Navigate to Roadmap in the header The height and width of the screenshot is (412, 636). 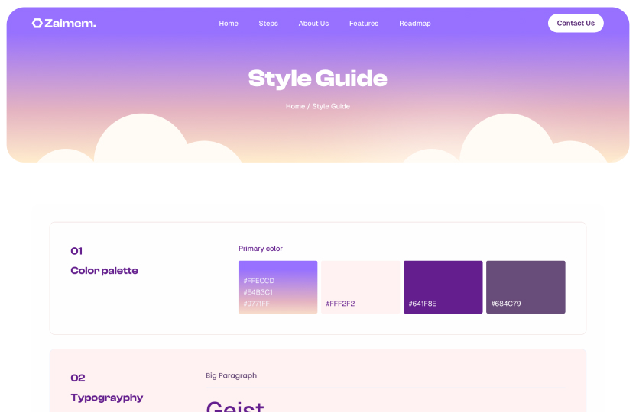(x=415, y=24)
